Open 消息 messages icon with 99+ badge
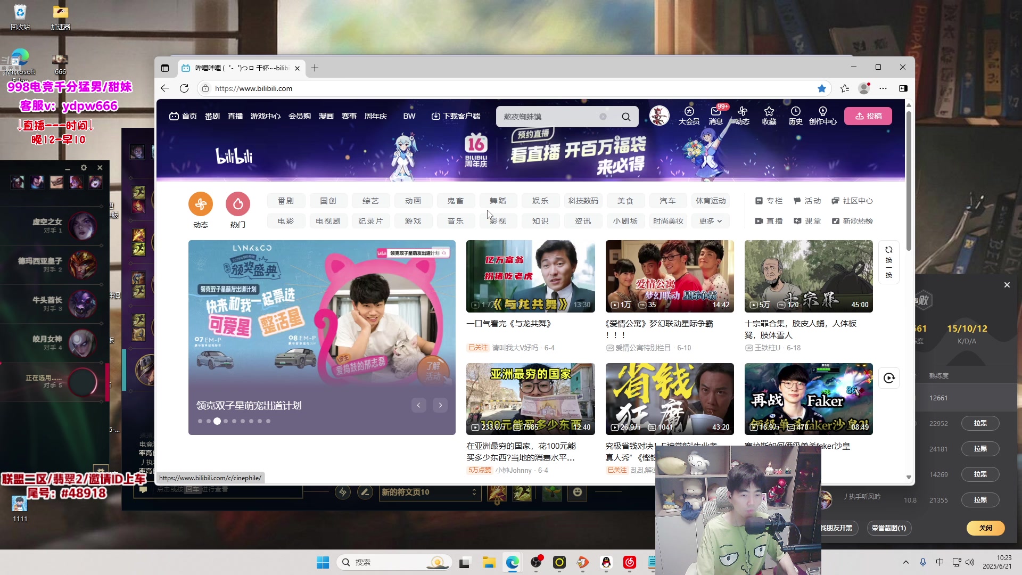Viewport: 1022px width, 575px height. coord(716,116)
